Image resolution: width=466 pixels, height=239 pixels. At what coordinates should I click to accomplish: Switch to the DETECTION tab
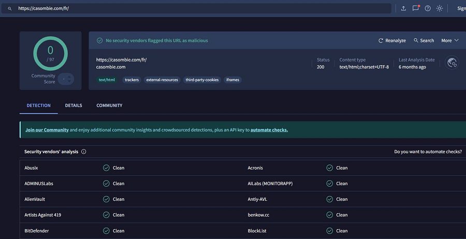39,106
